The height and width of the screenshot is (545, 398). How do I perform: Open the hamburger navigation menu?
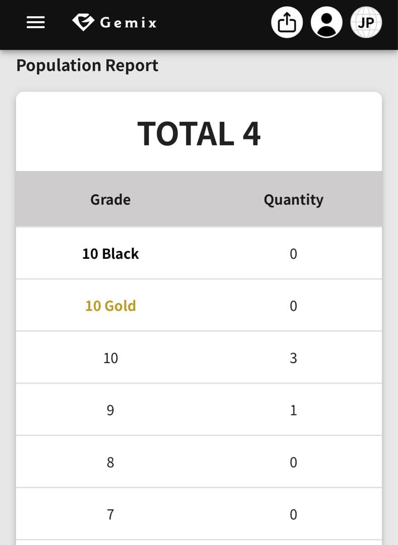(35, 23)
